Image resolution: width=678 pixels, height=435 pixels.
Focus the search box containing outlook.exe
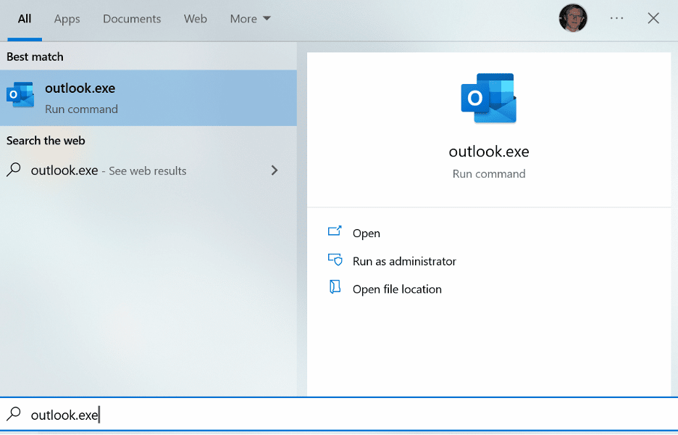coord(339,415)
